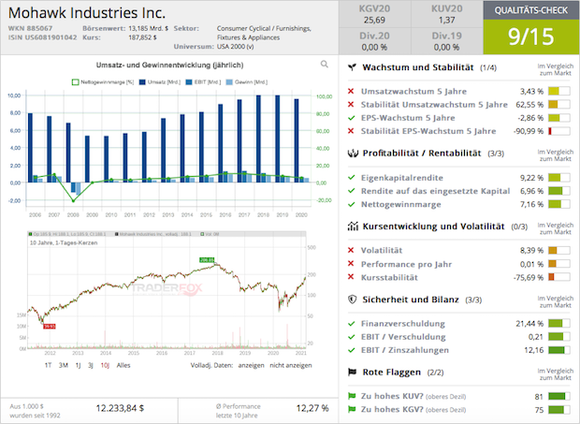The height and width of the screenshot is (424, 580).
Task: Click the green flag next to Zu hohes KUV?
Action: [x=352, y=396]
